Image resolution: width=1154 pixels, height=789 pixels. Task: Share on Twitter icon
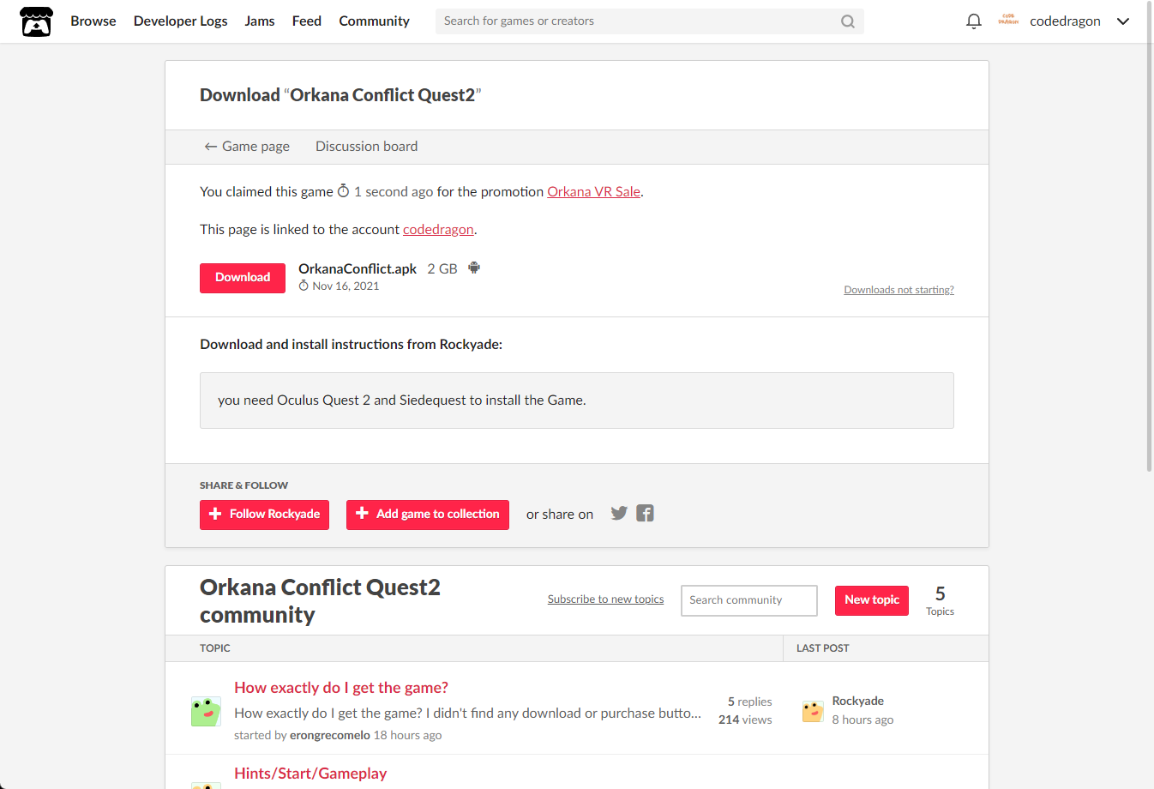click(619, 513)
